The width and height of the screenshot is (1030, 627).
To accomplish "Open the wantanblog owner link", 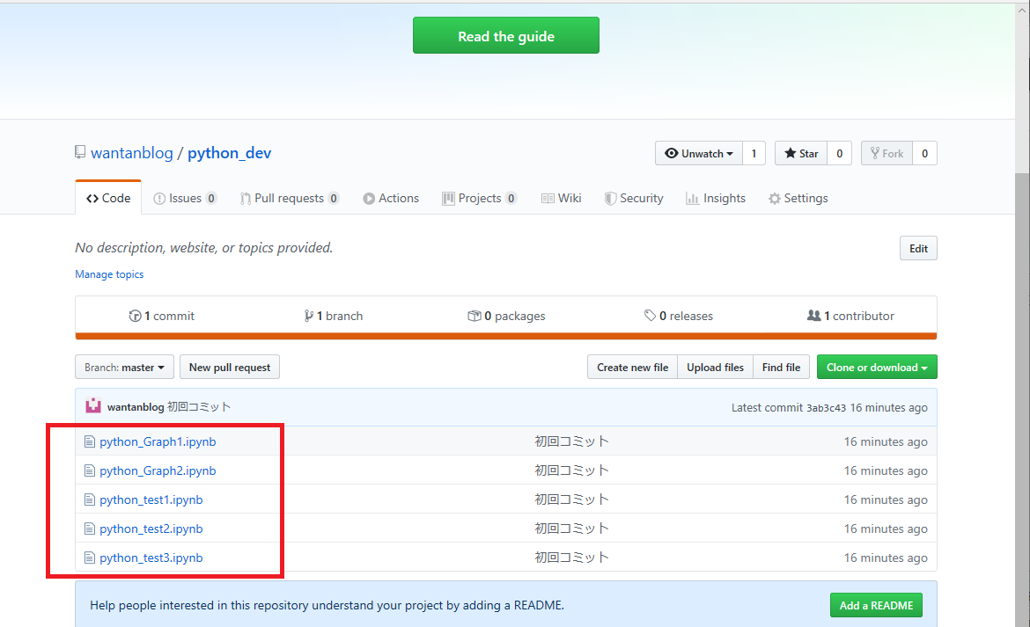I will tap(131, 153).
